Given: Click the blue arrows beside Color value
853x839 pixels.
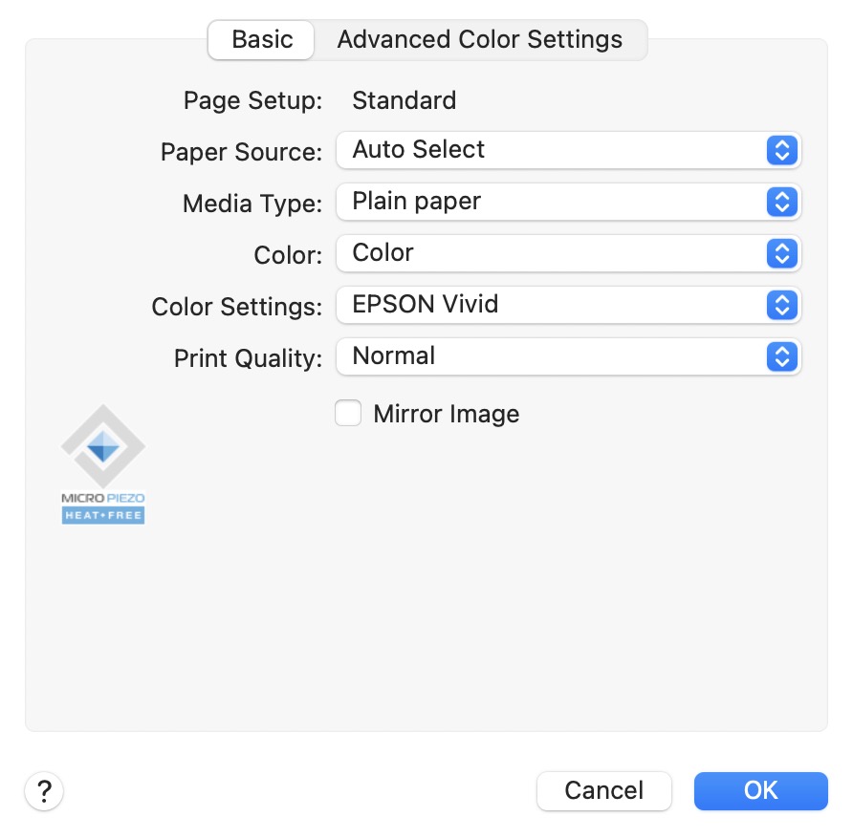Looking at the screenshot, I should (781, 253).
